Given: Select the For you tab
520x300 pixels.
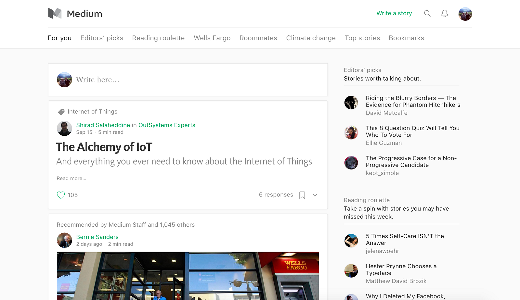Looking at the screenshot, I should [x=59, y=38].
